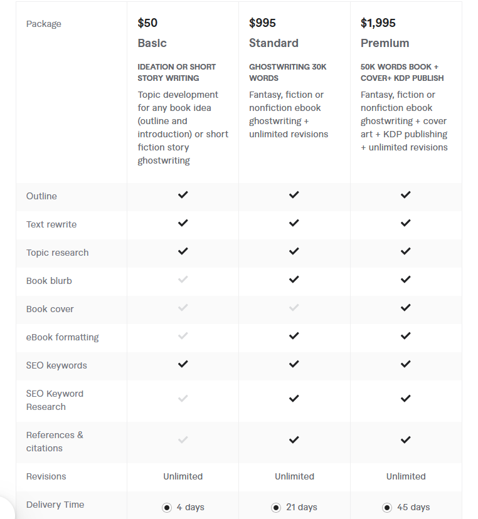Select the Premium package heading
The width and height of the screenshot is (478, 519).
click(385, 43)
